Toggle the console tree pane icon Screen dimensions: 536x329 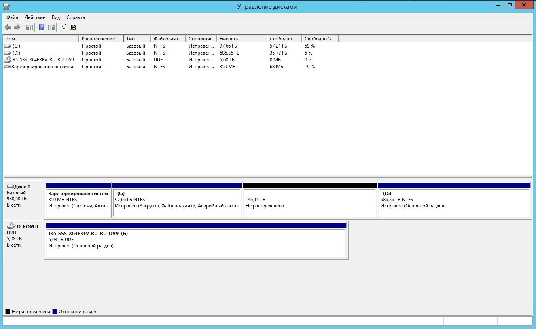pos(29,27)
